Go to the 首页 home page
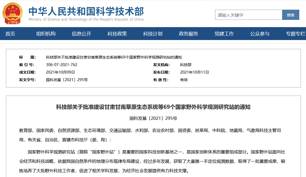The width and height of the screenshot is (306, 177). point(10,34)
